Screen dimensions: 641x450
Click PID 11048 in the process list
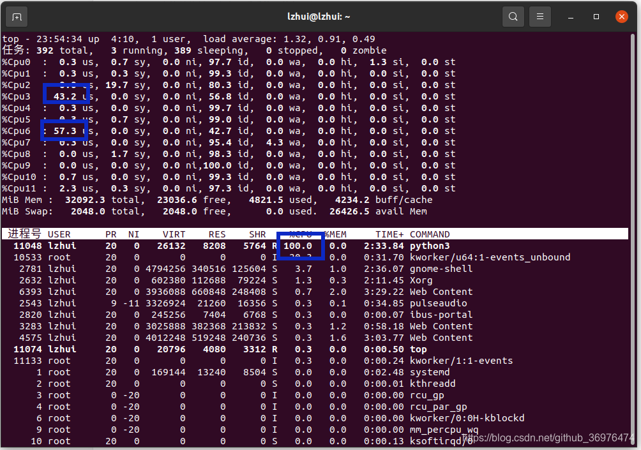(x=27, y=246)
